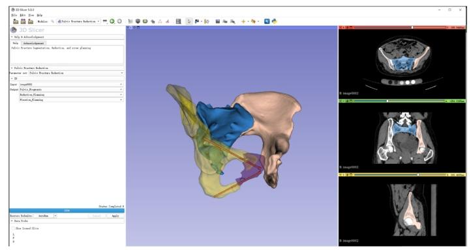The width and height of the screenshot is (471, 251).
Task: Select the arrow mouse-pointer interaction mode
Action: click(x=189, y=21)
